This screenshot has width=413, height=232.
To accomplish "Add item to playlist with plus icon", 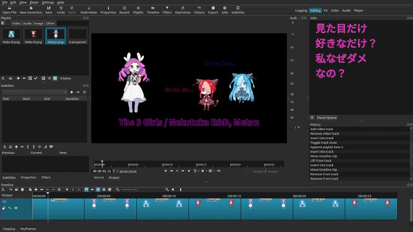I will [18, 78].
